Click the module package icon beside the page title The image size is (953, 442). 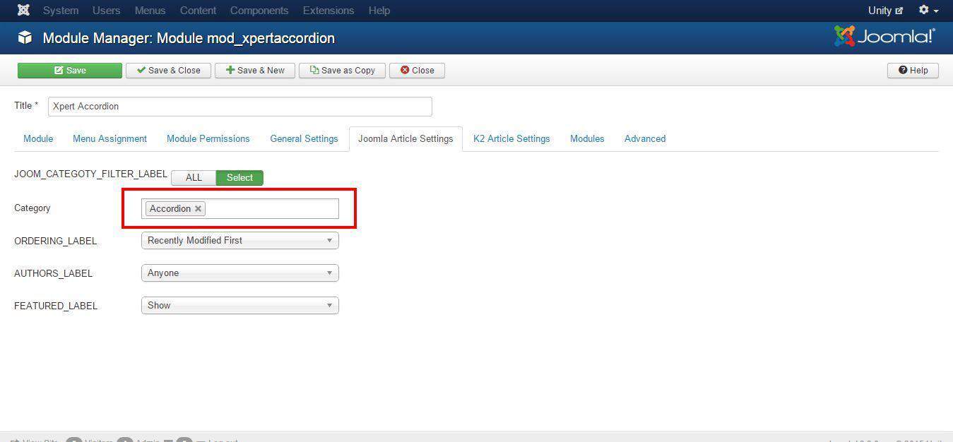[25, 37]
